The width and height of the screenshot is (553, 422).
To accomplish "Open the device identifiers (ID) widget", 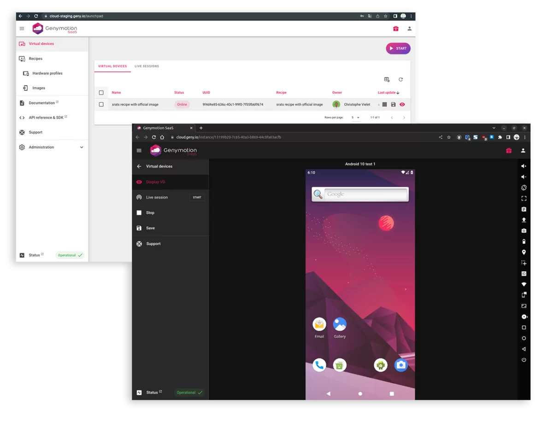I will [524, 274].
